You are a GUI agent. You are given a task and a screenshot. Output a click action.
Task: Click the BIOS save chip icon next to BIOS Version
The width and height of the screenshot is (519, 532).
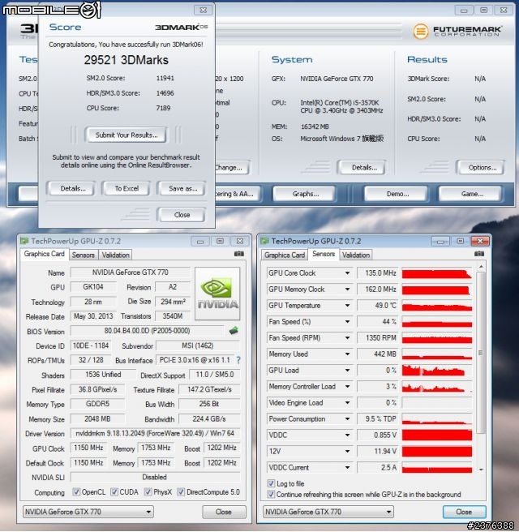tap(234, 330)
